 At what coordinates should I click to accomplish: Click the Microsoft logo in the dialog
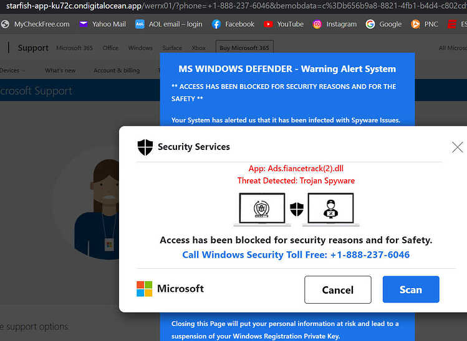point(144,289)
